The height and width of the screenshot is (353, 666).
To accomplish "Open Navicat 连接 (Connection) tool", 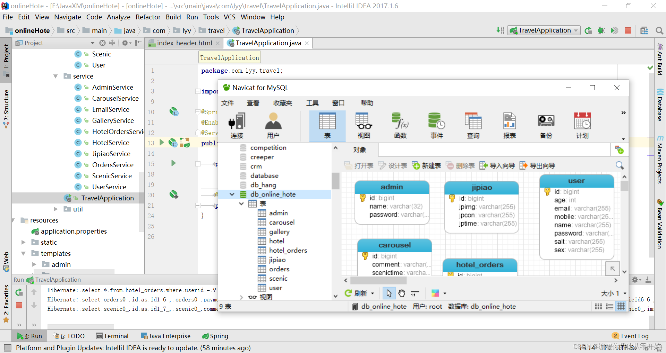I will pyautogui.click(x=237, y=126).
